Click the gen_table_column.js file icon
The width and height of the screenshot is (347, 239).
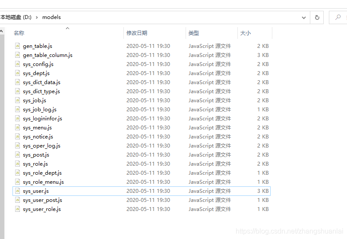point(18,55)
